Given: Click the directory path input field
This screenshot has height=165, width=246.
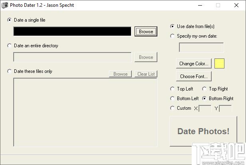Looking at the screenshot, I should pyautogui.click(x=72, y=57).
